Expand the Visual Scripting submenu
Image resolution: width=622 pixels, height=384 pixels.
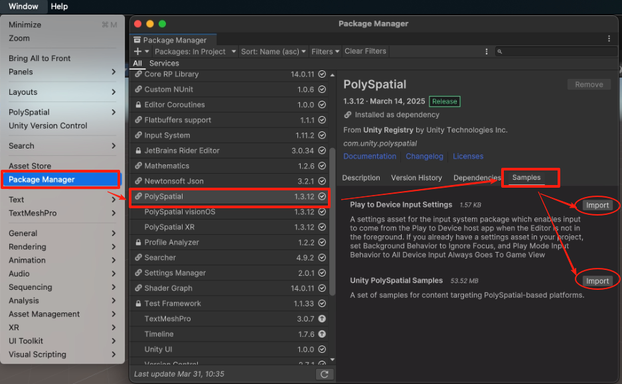pos(114,354)
